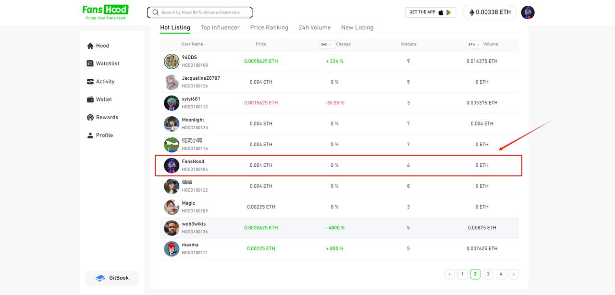Switch to the Top Influencer tab
The height and width of the screenshot is (295, 615).
[220, 27]
